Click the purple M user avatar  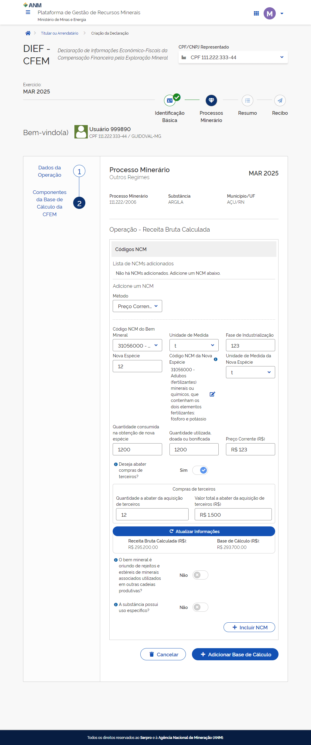[269, 13]
